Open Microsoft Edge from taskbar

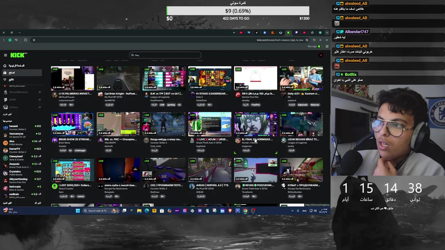pyautogui.click(x=147, y=210)
